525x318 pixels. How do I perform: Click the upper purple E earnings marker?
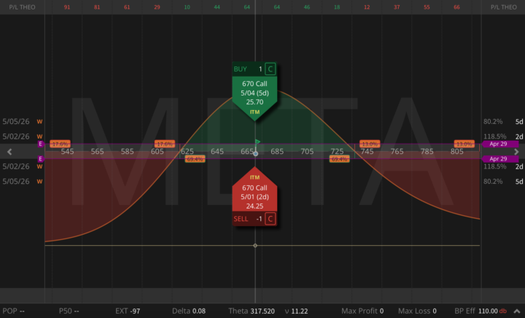(41, 144)
